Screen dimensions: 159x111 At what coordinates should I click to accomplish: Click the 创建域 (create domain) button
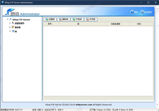point(50,19)
